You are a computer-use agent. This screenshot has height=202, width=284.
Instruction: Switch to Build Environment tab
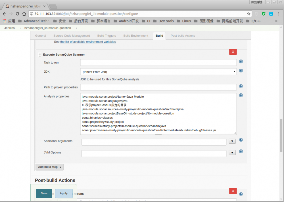click(x=136, y=36)
